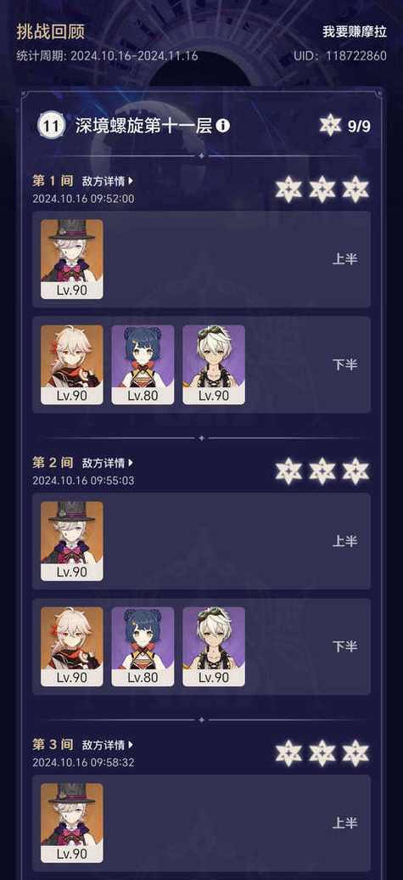Screen dimensions: 403x880
Task: Select the Lv.80 blue-haired character in 第1间 下半
Action: [143, 364]
